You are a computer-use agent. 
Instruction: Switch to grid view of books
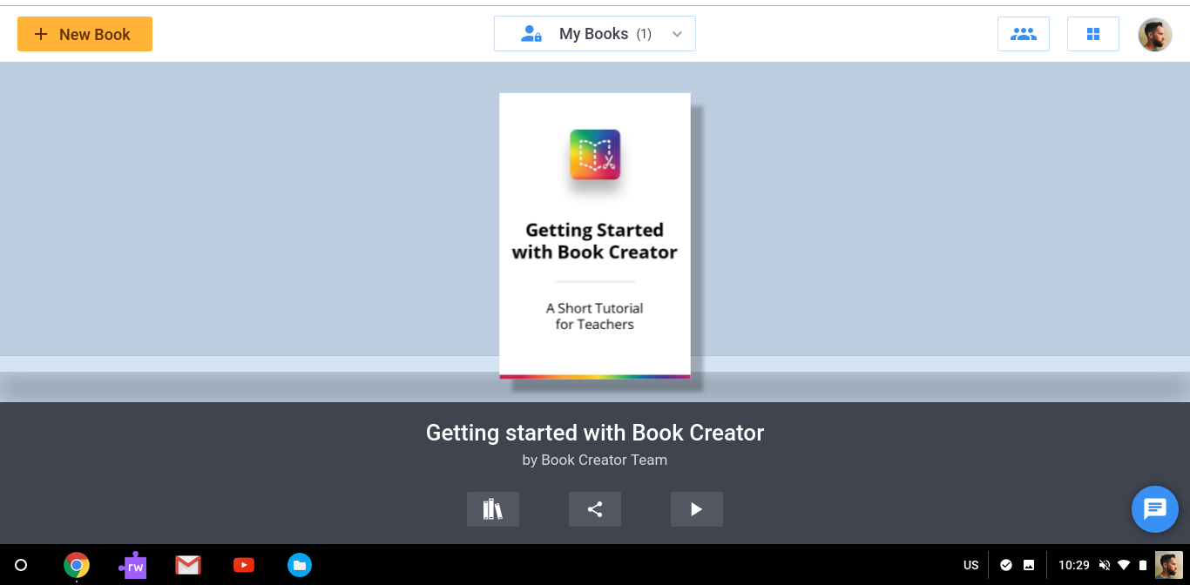coord(1093,34)
